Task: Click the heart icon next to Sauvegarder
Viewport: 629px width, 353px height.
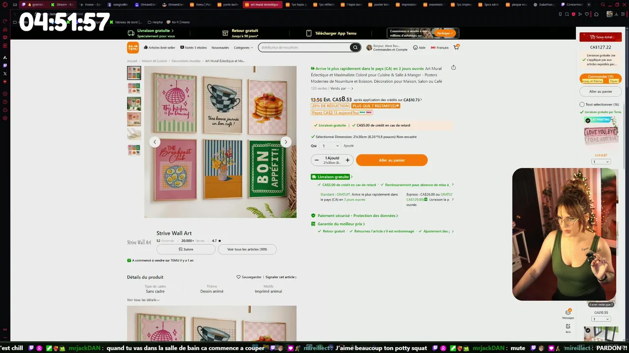Action: (239, 277)
